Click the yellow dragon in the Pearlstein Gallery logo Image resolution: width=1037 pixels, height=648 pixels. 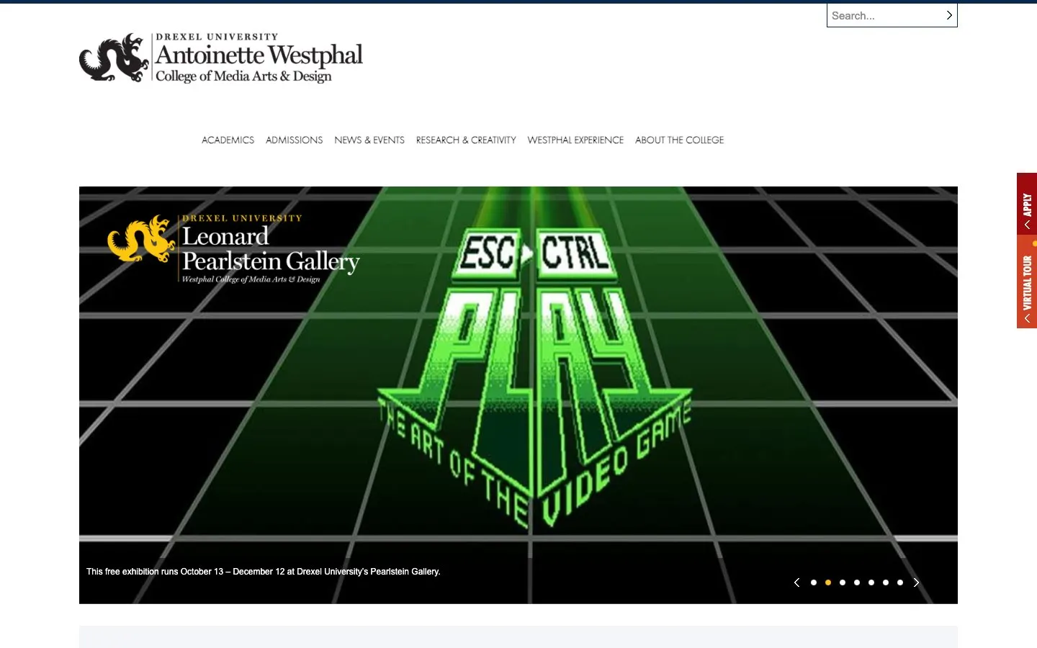tap(141, 238)
